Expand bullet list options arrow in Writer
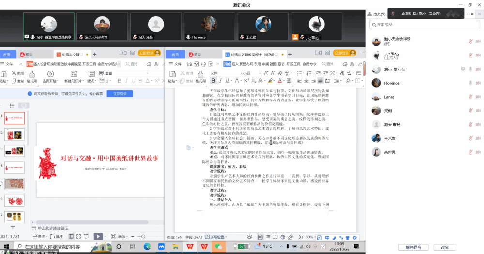 [303, 73]
